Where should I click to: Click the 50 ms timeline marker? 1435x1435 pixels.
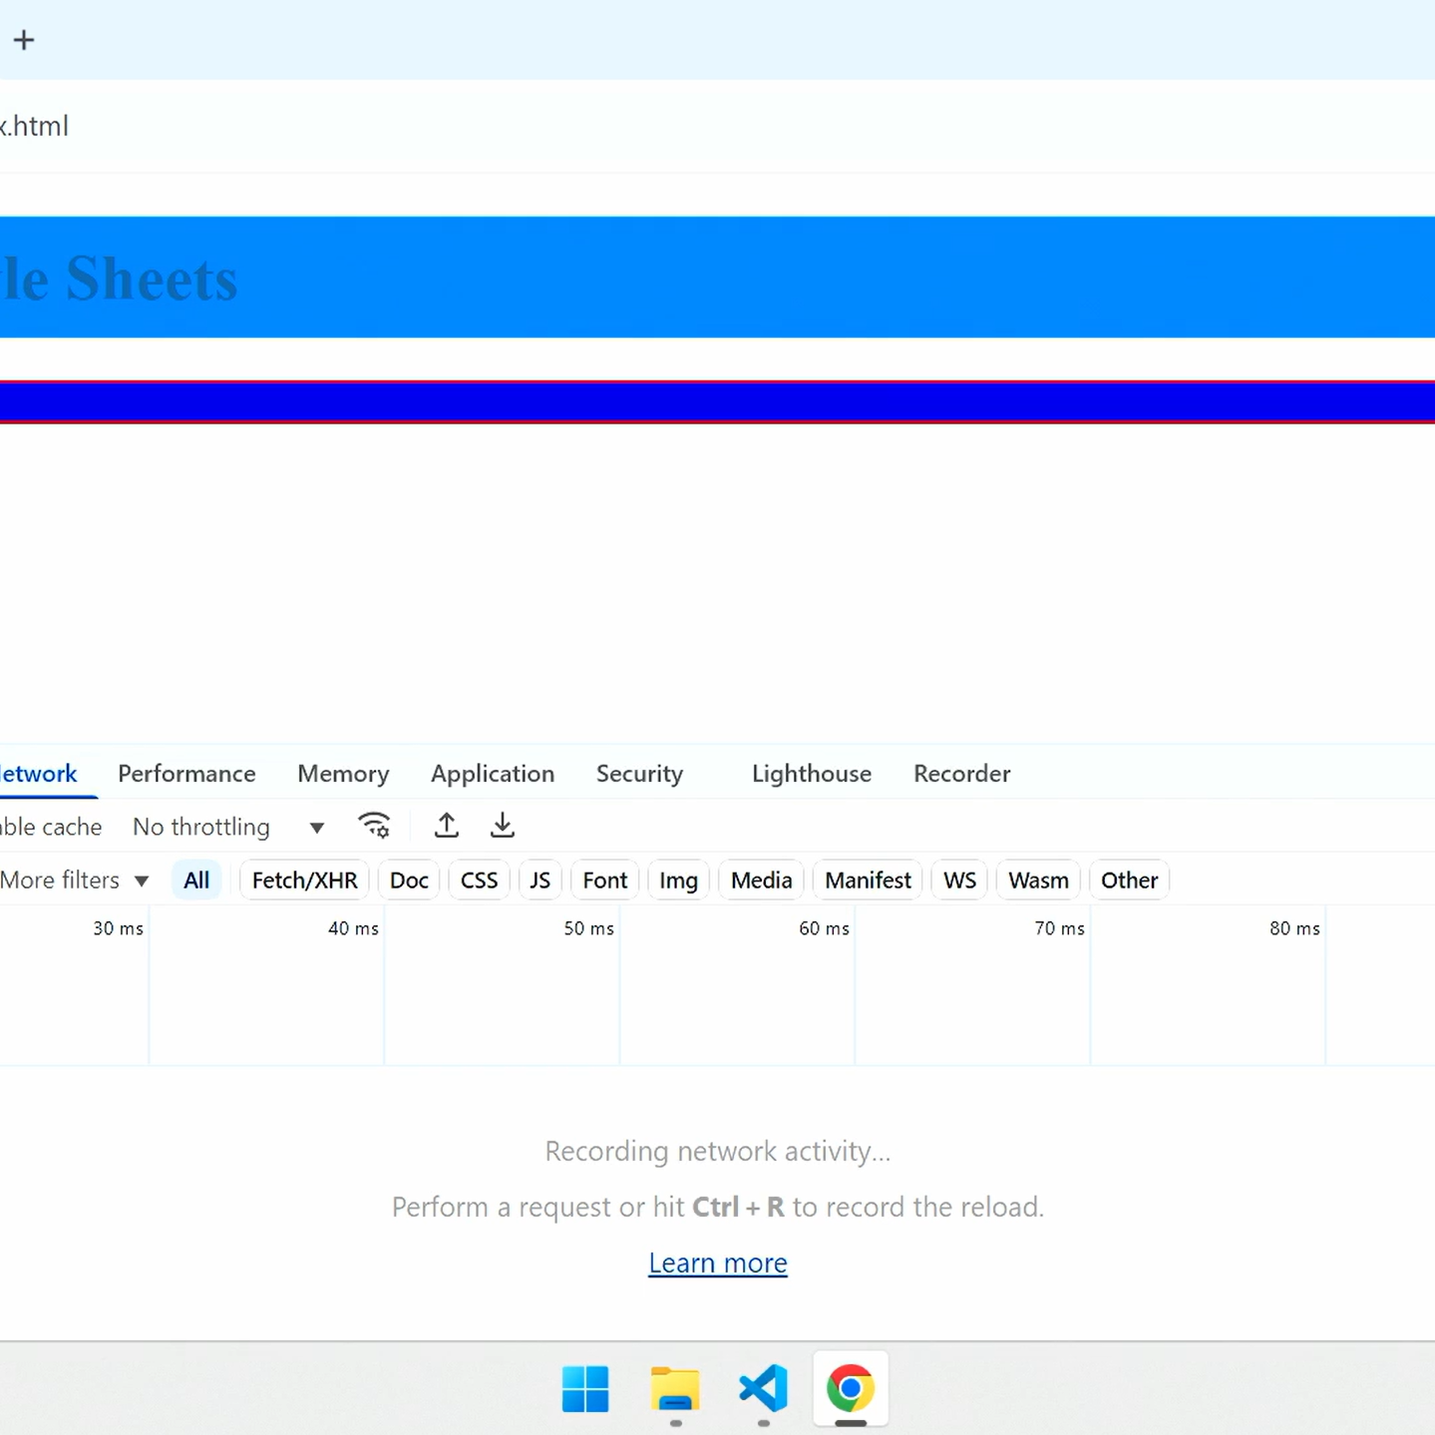(588, 928)
